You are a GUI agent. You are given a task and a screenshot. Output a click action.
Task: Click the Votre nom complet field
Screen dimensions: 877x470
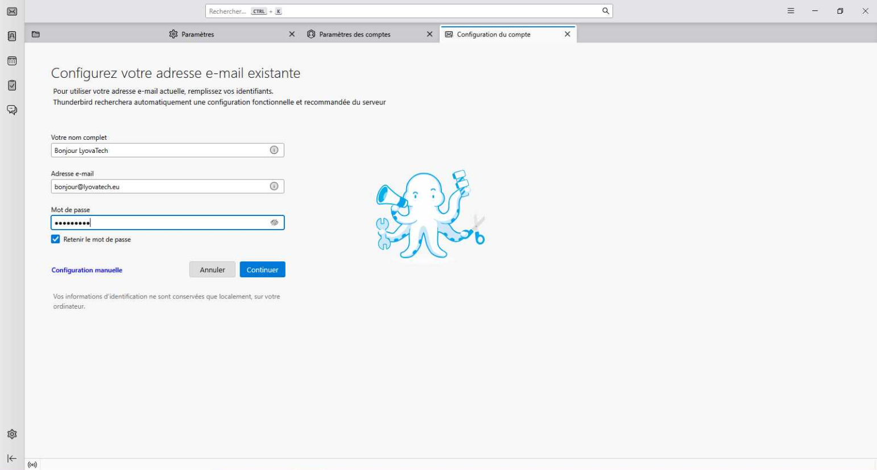167,150
